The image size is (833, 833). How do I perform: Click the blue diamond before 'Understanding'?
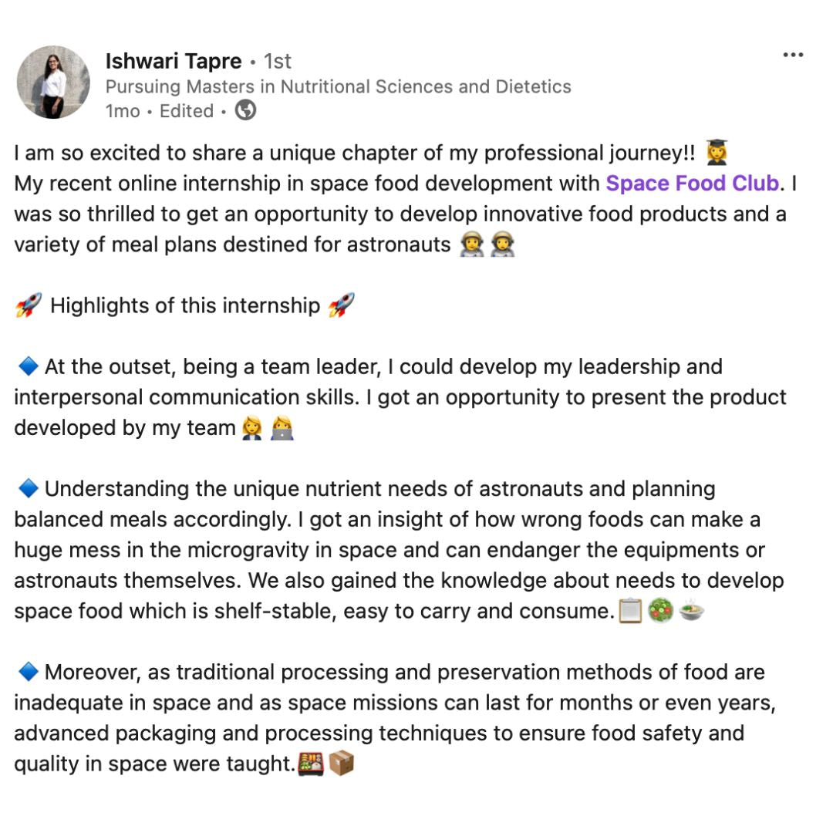(27, 489)
